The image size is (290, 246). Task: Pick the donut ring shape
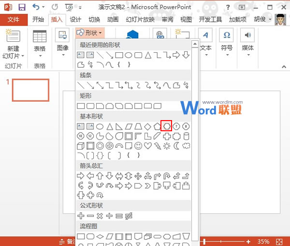(x=100, y=146)
